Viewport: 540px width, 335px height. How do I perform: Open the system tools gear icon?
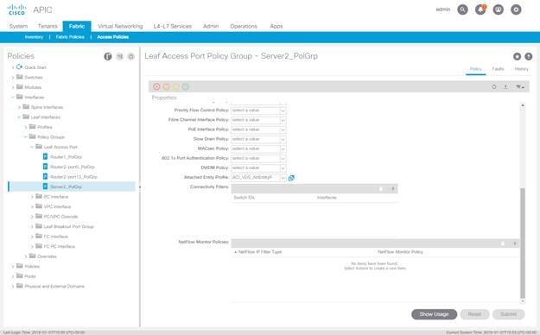click(516, 9)
